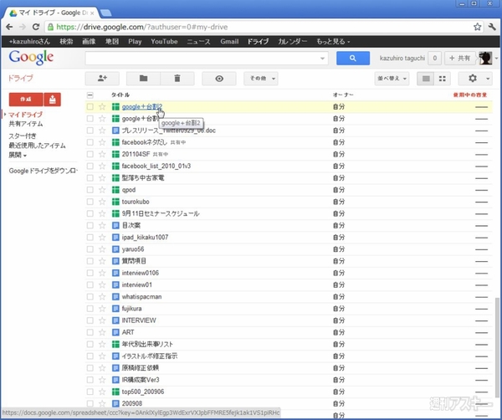Viewport: 502px width, 420px height.
Task: Open Chrome wrench menu
Action: click(492, 27)
